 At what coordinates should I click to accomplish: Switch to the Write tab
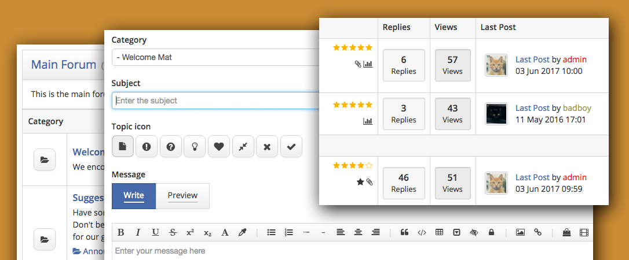pyautogui.click(x=134, y=196)
